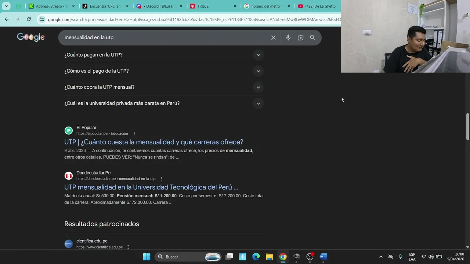Open more options for cientifica.edu.pe ad
The height and width of the screenshot is (264, 470).
pyautogui.click(x=128, y=247)
